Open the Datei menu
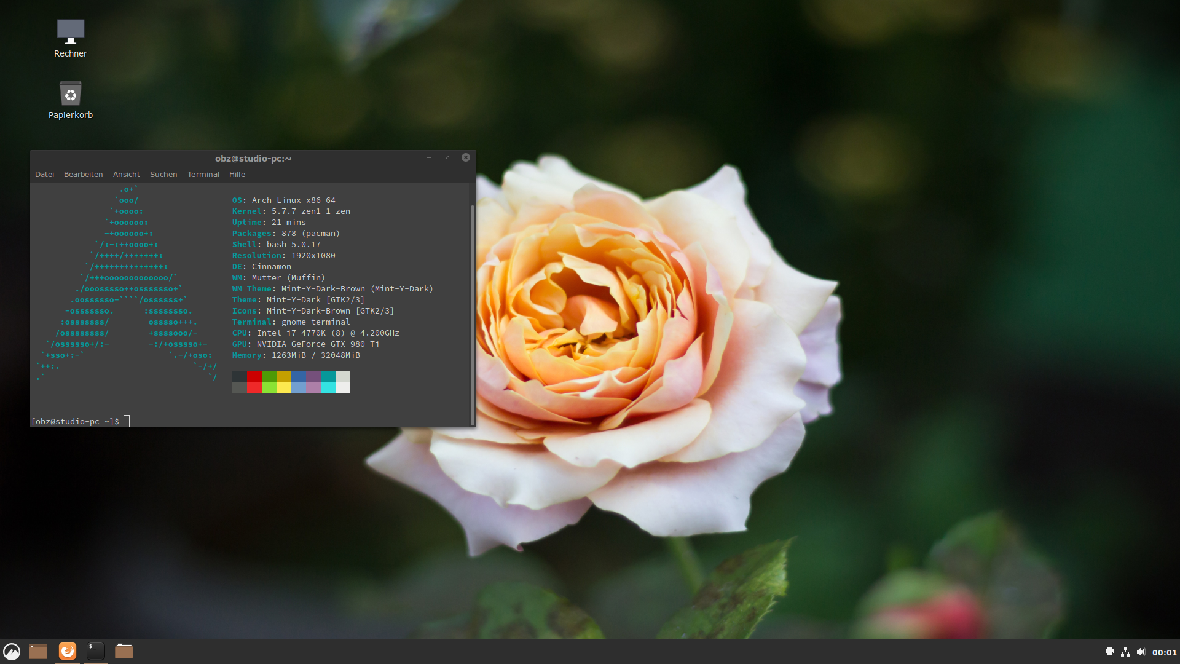 coord(44,175)
